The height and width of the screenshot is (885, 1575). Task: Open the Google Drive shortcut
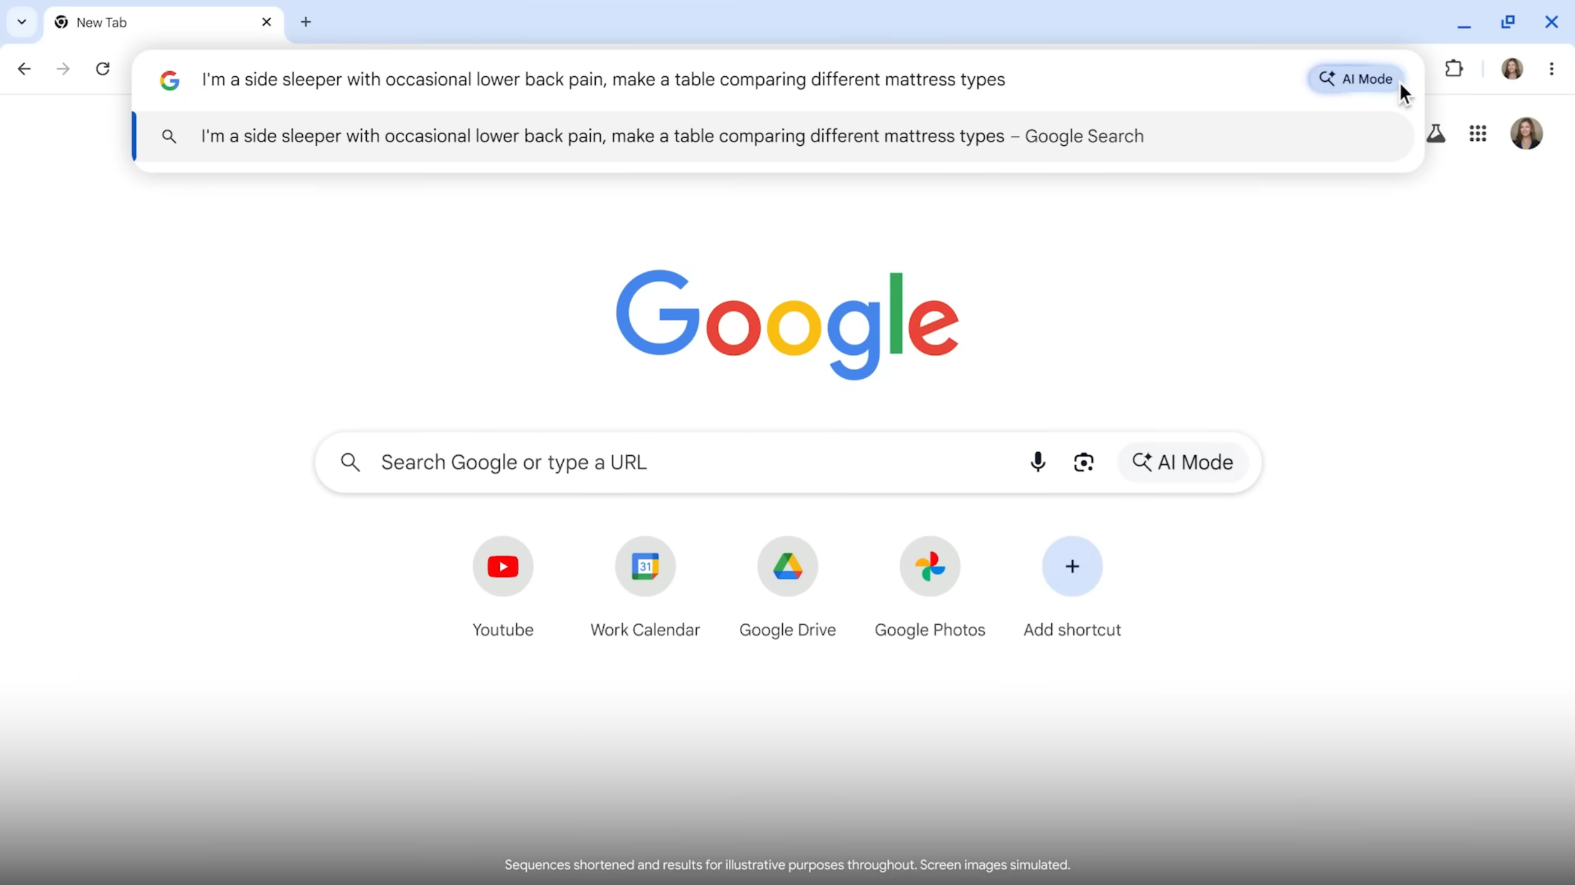click(x=787, y=566)
